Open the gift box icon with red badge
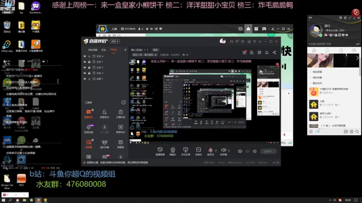 tap(244, 52)
